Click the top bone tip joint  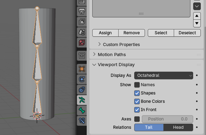tap(37, 9)
